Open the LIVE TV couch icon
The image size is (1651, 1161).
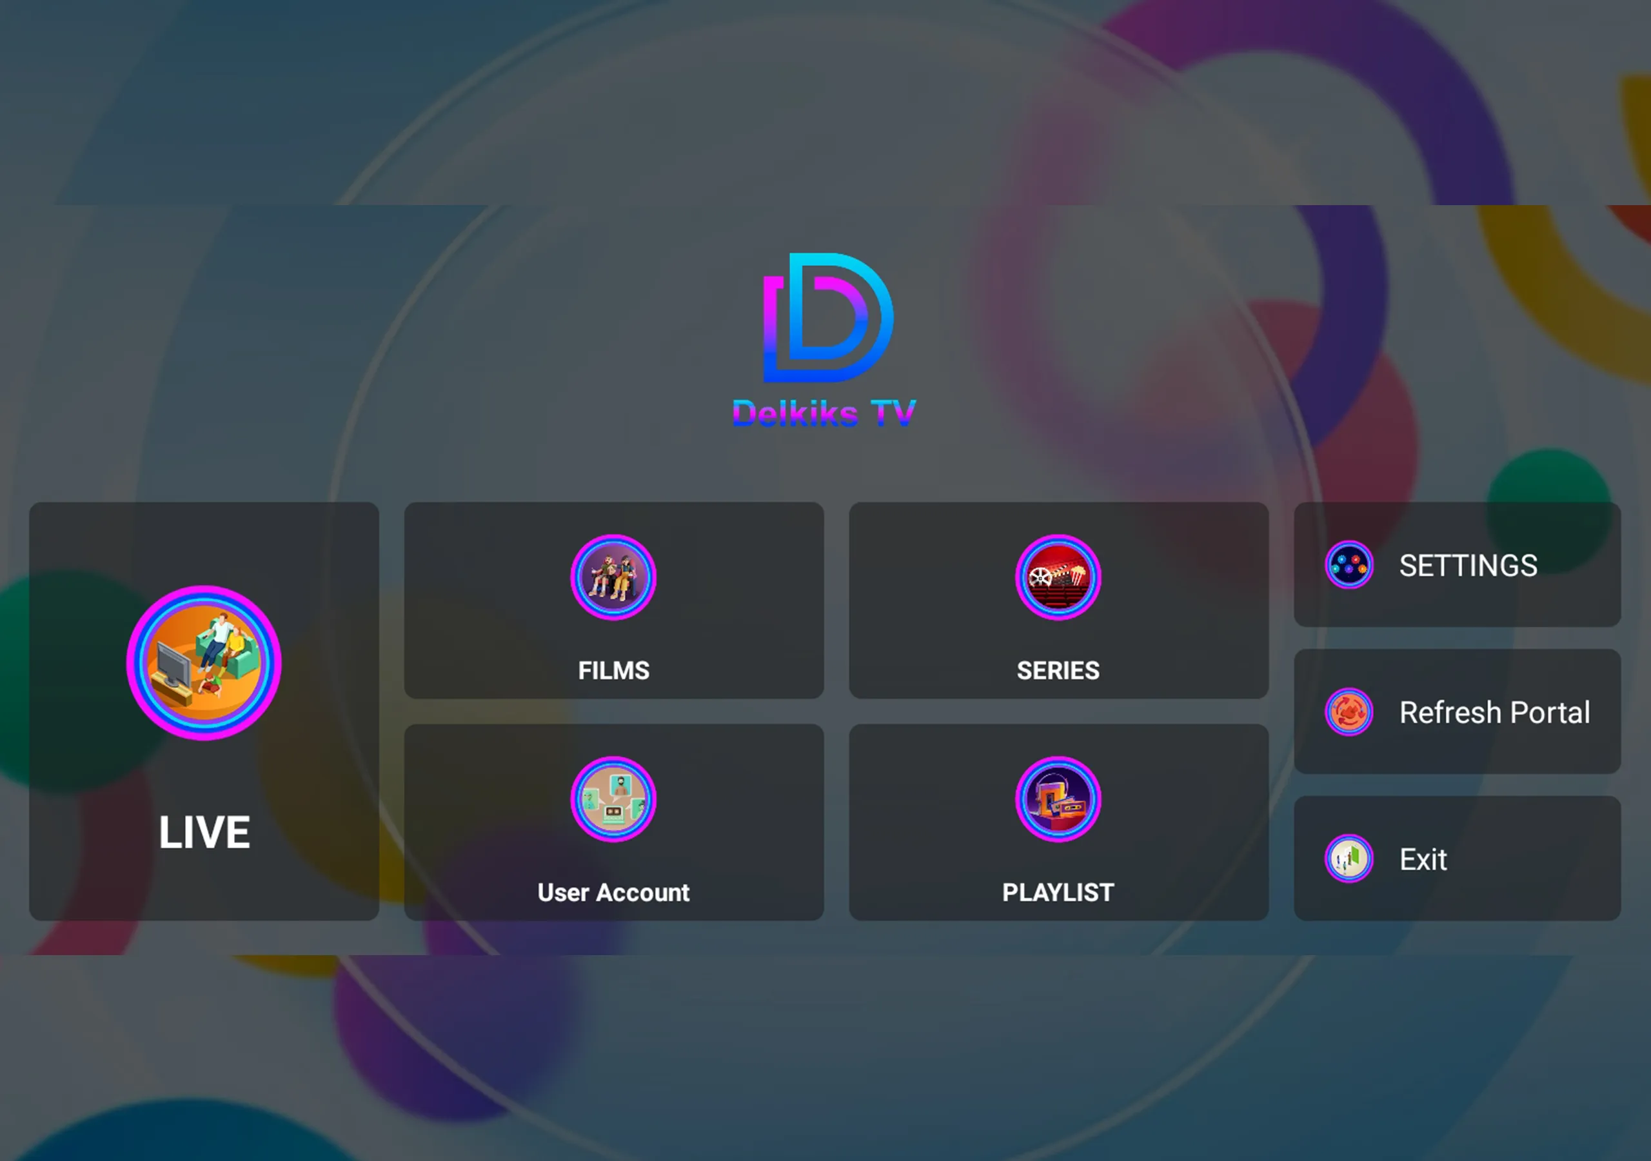(204, 662)
